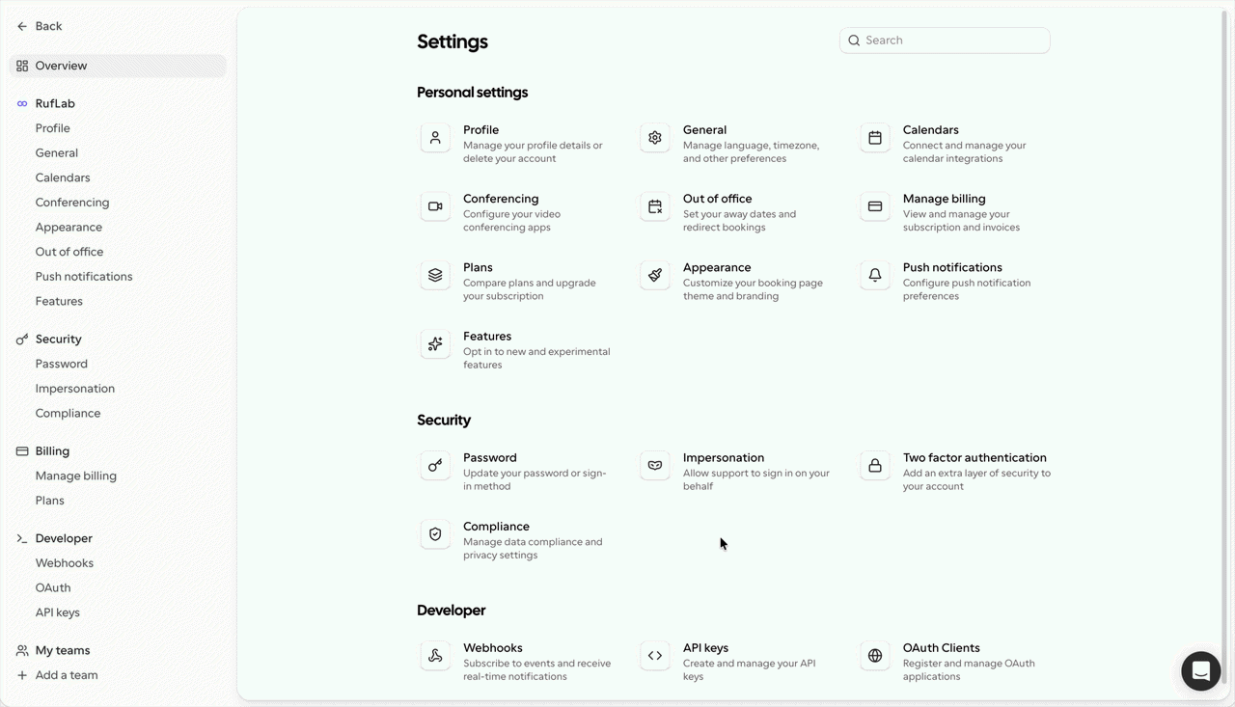The width and height of the screenshot is (1235, 707).
Task: Click the Developer terminal icon in sidebar
Action: pyautogui.click(x=22, y=538)
